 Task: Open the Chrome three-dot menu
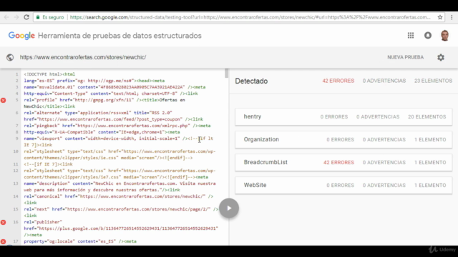452,17
